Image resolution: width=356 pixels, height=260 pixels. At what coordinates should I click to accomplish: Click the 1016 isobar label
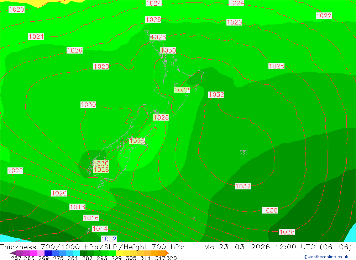coord(91,218)
